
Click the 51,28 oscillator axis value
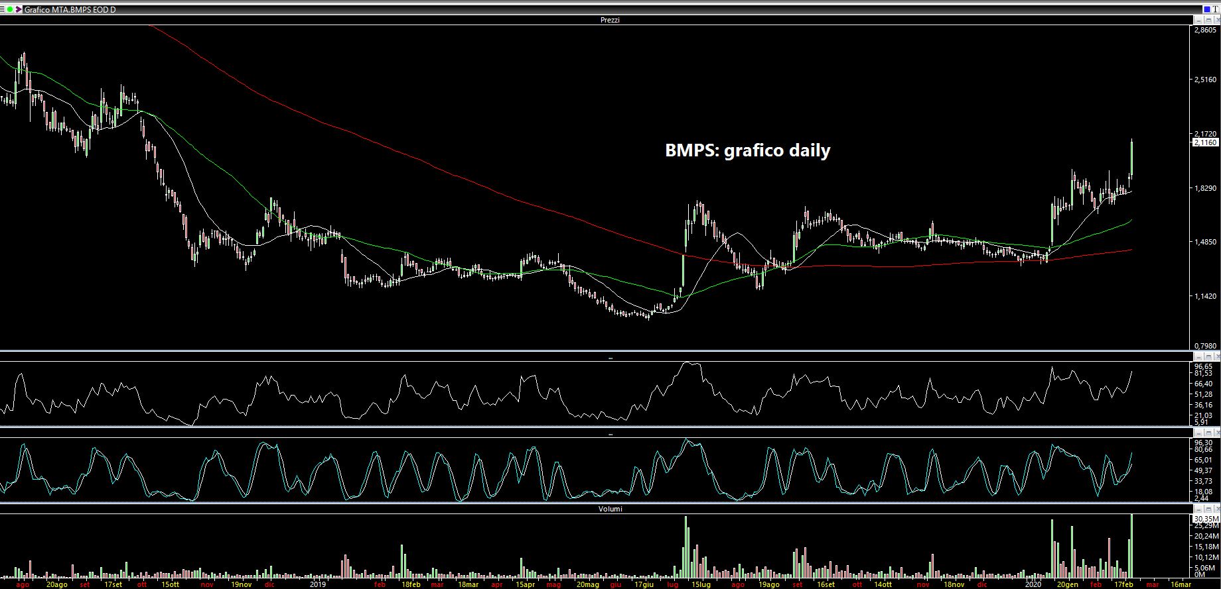click(1203, 394)
